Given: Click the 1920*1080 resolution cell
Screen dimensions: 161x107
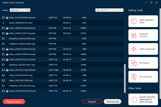Looking at the screenshot, I should (53, 70).
